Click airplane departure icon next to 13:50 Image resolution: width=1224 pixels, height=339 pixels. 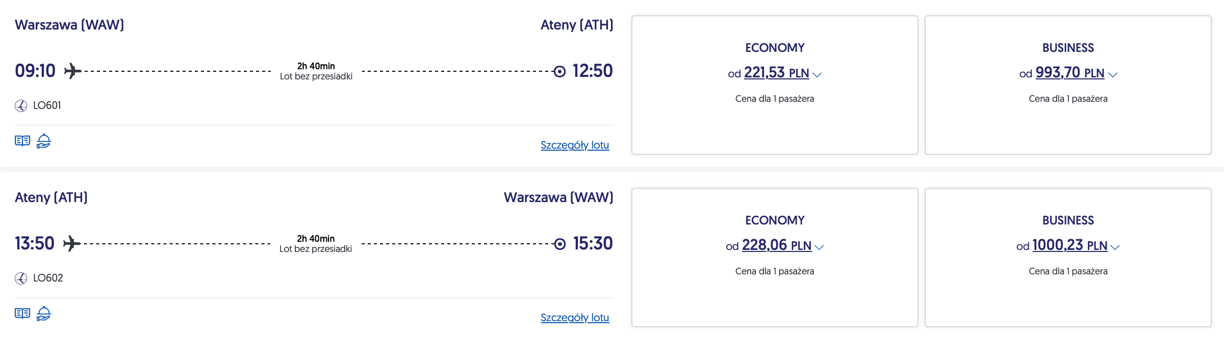point(72,243)
